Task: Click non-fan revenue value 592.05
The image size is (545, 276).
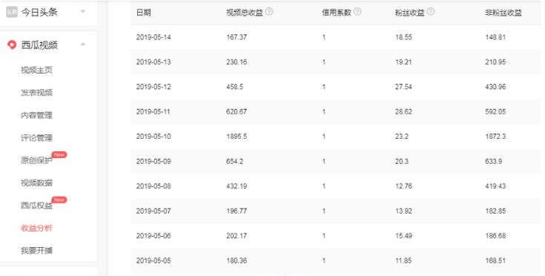Action: 495,111
